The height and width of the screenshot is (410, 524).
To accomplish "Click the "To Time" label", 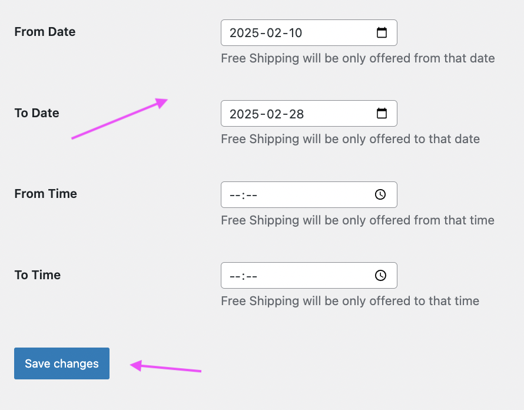I will 37,275.
